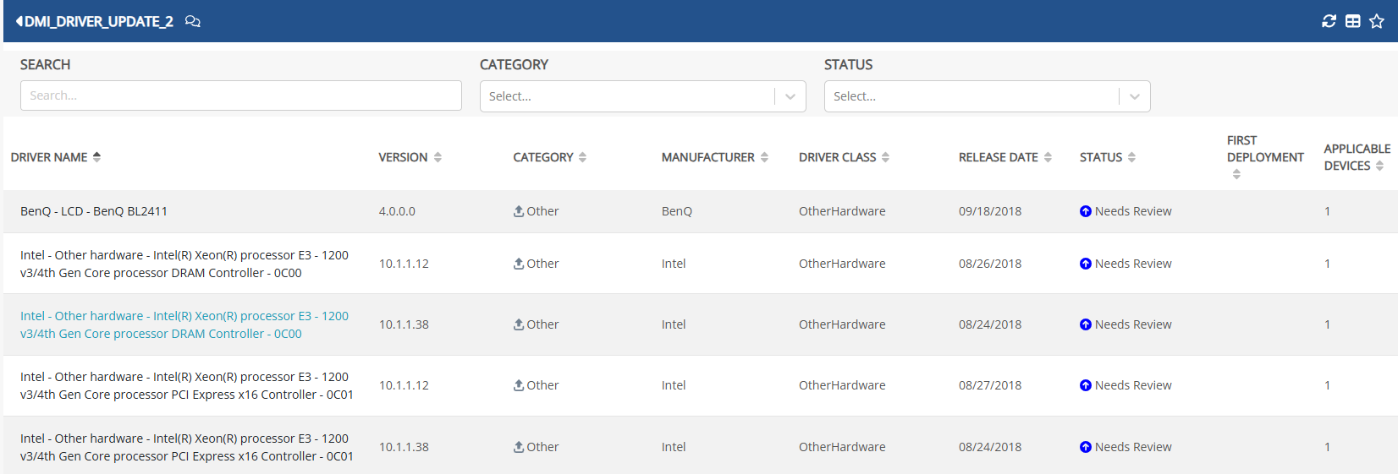Viewport: 1398px width, 474px height.
Task: Sort the table by Release Date
Action: click(x=1005, y=157)
